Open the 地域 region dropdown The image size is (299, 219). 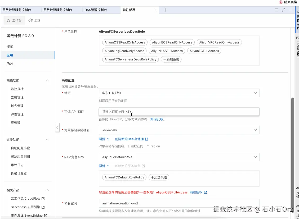(179, 93)
